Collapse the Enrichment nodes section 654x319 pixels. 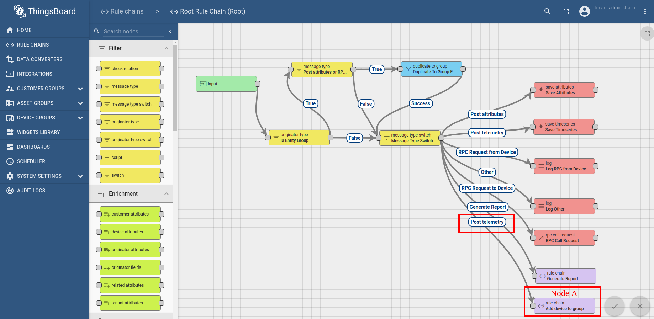point(166,194)
